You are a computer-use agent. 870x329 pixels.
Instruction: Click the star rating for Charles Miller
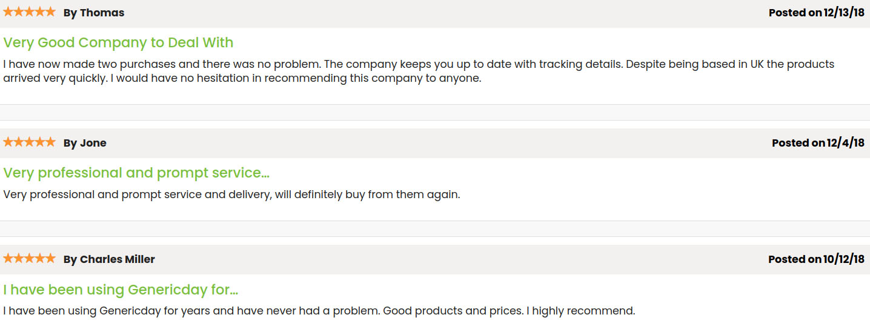[x=29, y=259]
